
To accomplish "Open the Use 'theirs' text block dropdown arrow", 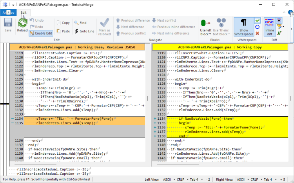I will [x=229, y=34].
